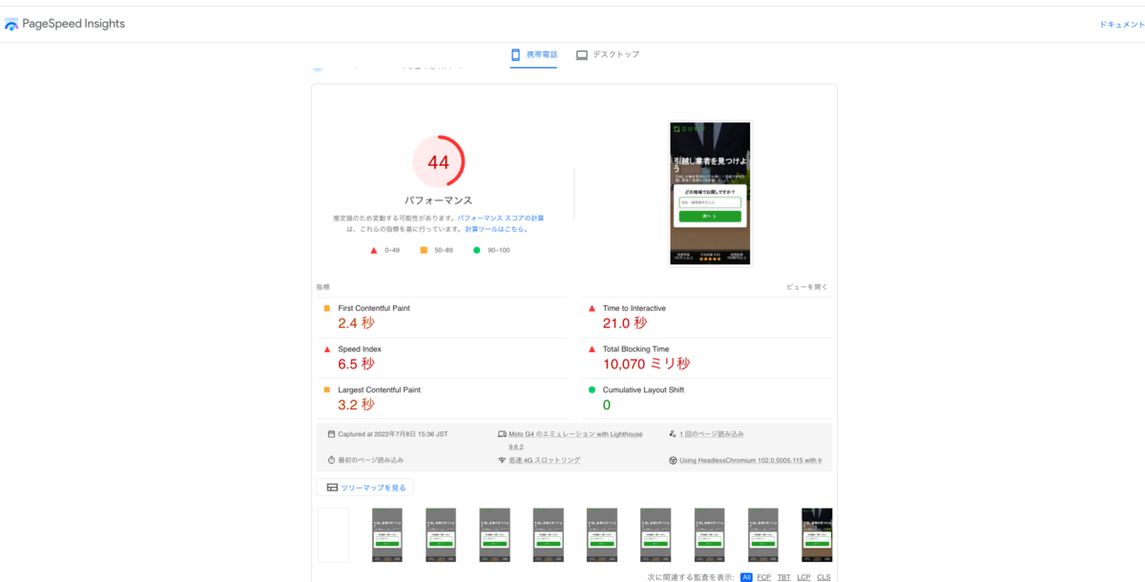Image resolution: width=1145 pixels, height=582 pixels.
Task: Select the All audit filter
Action: click(746, 577)
